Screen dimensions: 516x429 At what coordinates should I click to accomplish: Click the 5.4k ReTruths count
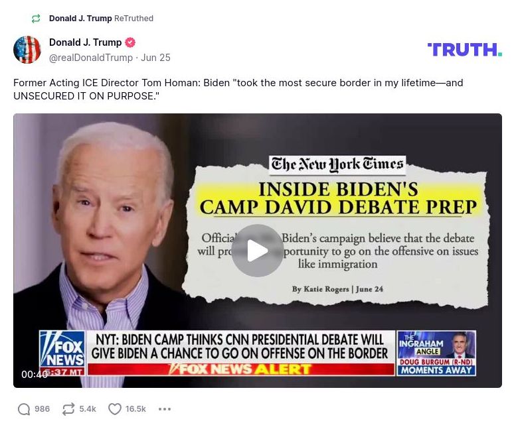coord(88,409)
